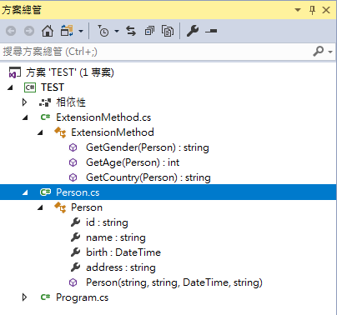Select the solution 'TEST' node
Screen dimensions: 337x315
click(x=70, y=72)
